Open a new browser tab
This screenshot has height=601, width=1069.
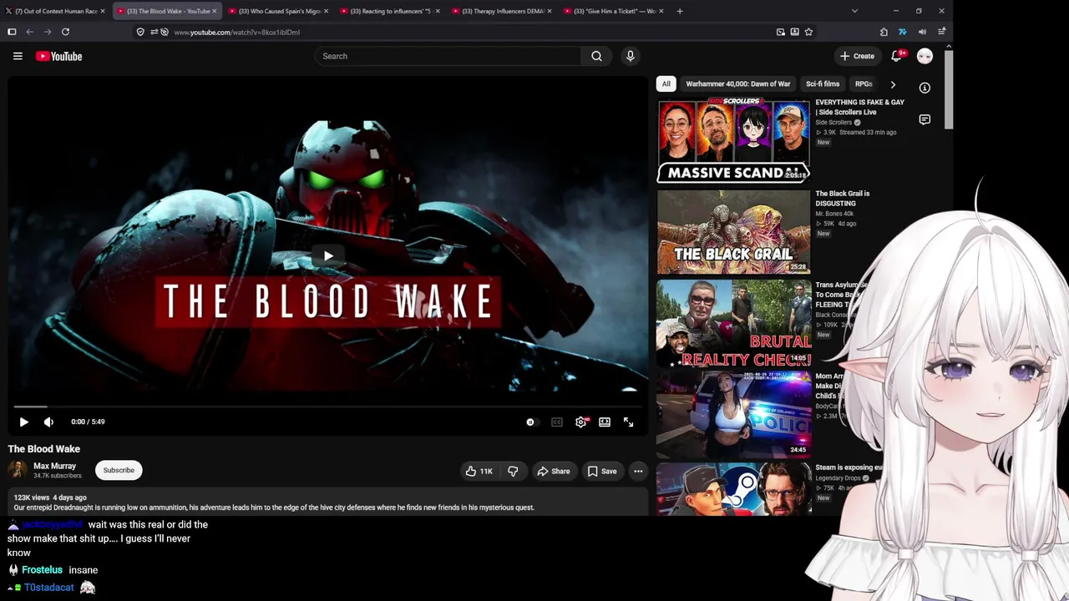tap(680, 11)
